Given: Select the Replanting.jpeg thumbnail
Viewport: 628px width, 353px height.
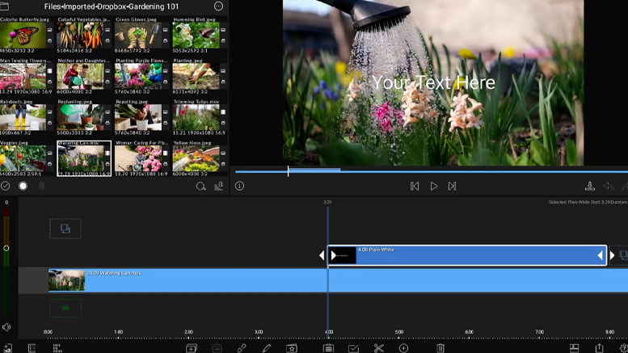Looking at the screenshot, I should click(81, 117).
